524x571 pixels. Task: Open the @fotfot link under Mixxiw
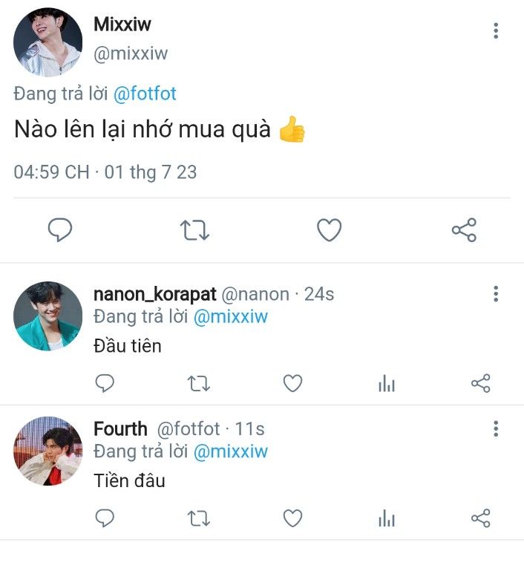[145, 94]
